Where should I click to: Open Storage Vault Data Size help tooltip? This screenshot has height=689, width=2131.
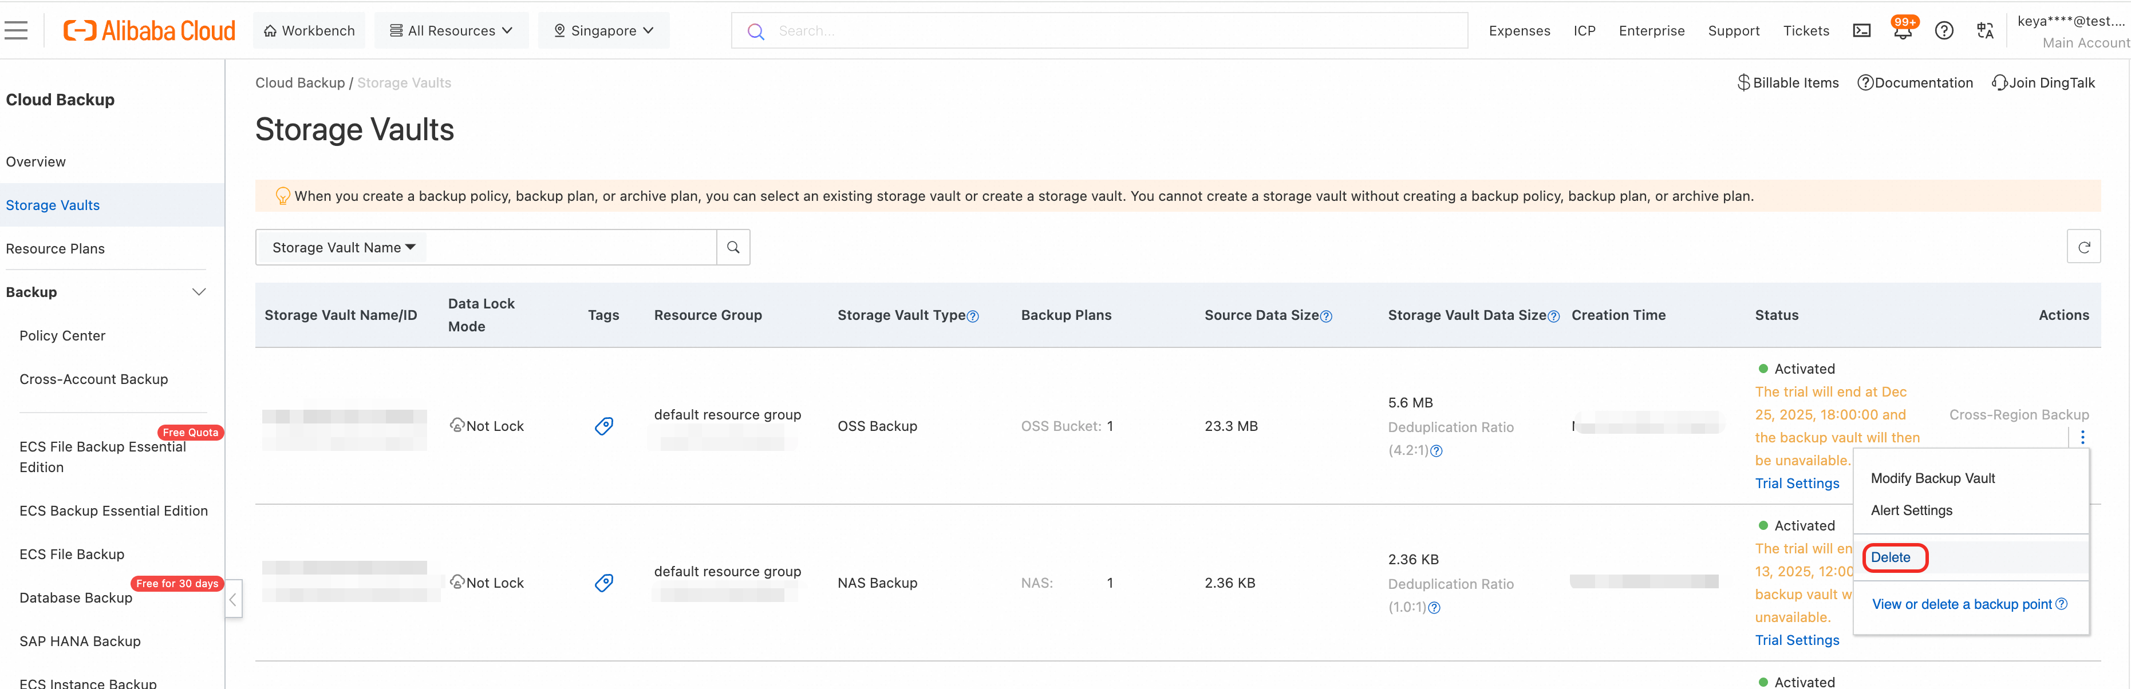point(1553,317)
